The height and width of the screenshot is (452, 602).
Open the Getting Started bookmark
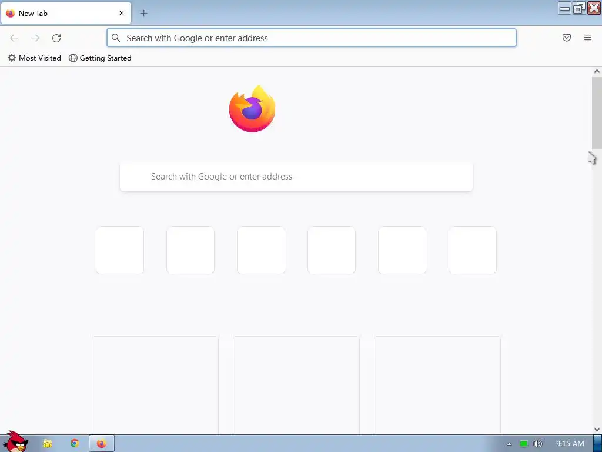100,58
